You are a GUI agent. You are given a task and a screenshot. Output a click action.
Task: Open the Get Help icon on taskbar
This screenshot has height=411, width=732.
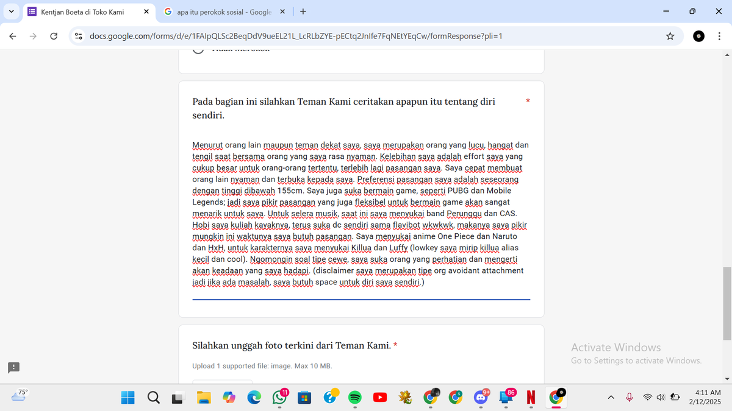click(330, 396)
